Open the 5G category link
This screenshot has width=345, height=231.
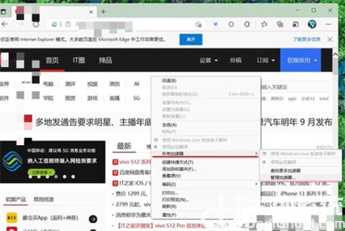point(136,98)
